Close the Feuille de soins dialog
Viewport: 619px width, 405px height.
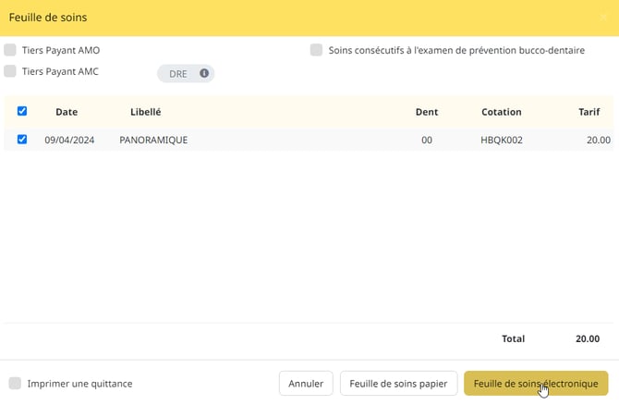[604, 18]
